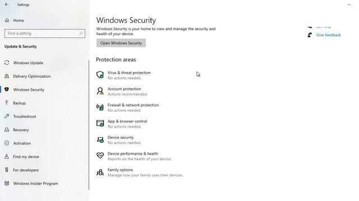The image size is (359, 201).
Task: Open Firewall & network protection
Action: [133, 105]
